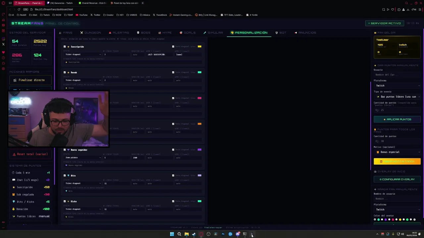Open the Tipo de evento dropdown
The height and width of the screenshot is (238, 424).
[x=397, y=97]
